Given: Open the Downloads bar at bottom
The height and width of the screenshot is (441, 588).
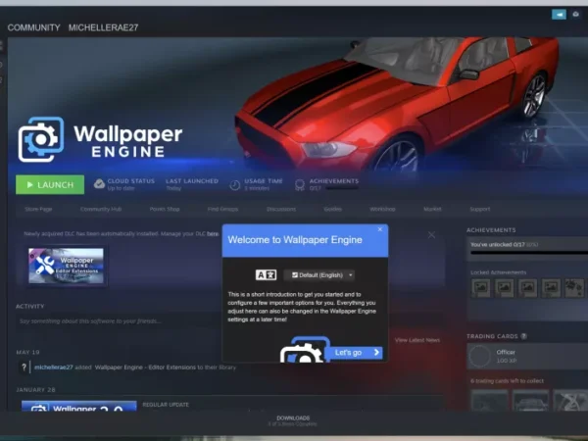Looking at the screenshot, I should [x=293, y=419].
